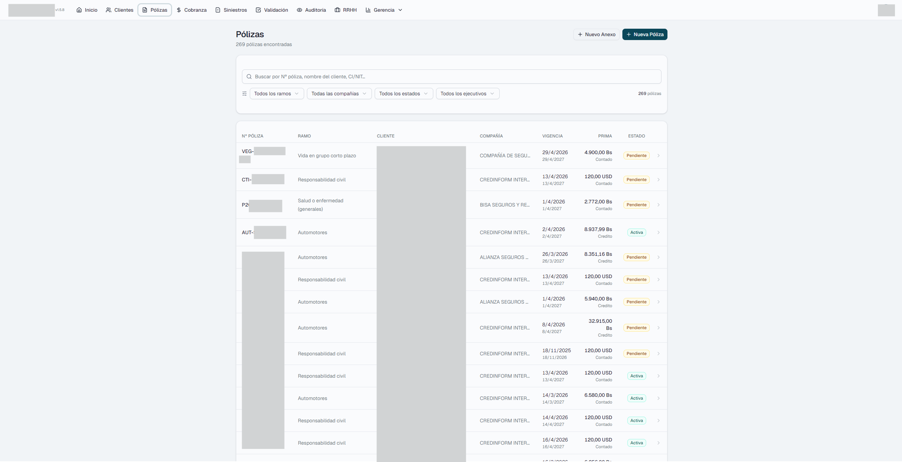Open the Todos los ejecutivos dropdown

(467, 94)
